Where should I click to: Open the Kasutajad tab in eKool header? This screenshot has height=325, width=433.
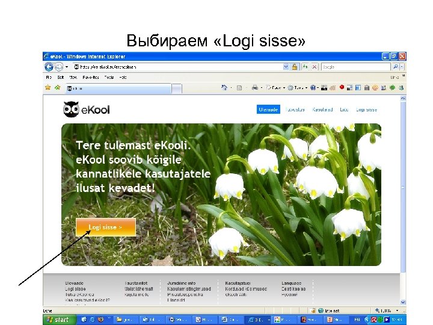pos(322,110)
